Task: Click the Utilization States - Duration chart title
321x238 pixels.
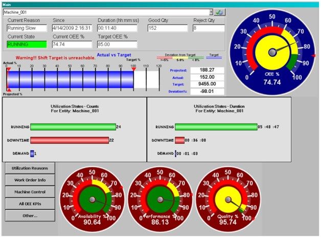Action: coord(219,109)
